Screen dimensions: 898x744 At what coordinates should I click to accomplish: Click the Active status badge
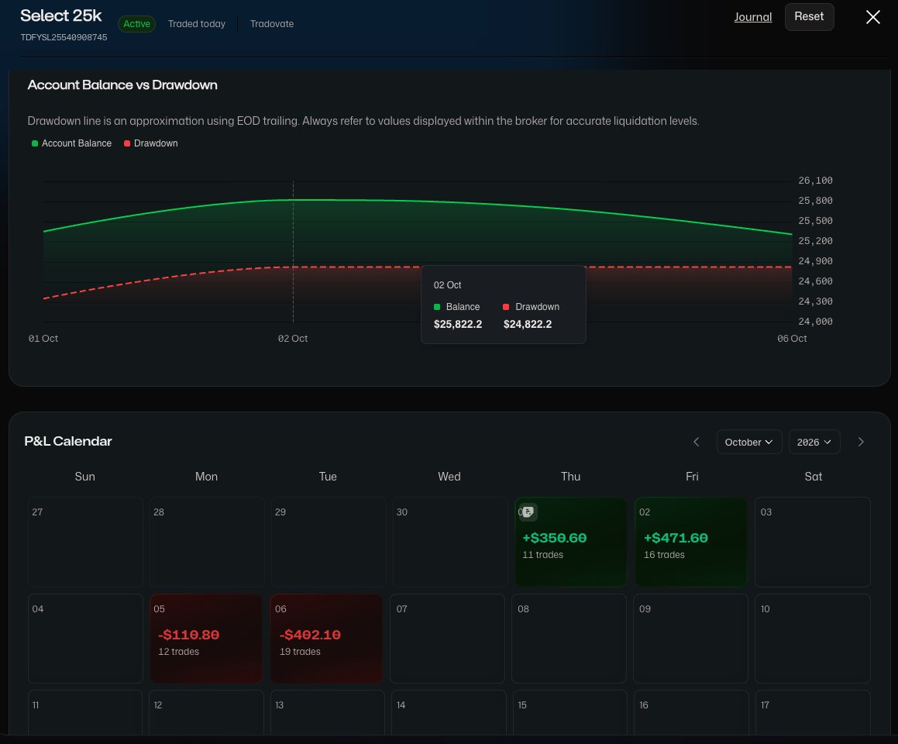137,24
